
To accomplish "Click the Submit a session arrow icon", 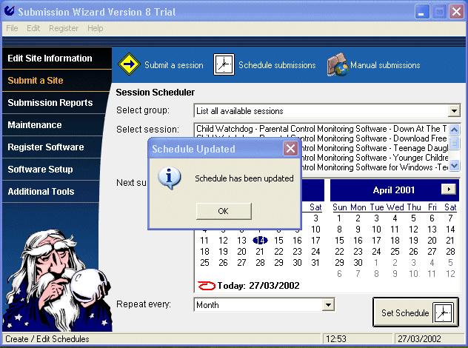I will coord(129,64).
